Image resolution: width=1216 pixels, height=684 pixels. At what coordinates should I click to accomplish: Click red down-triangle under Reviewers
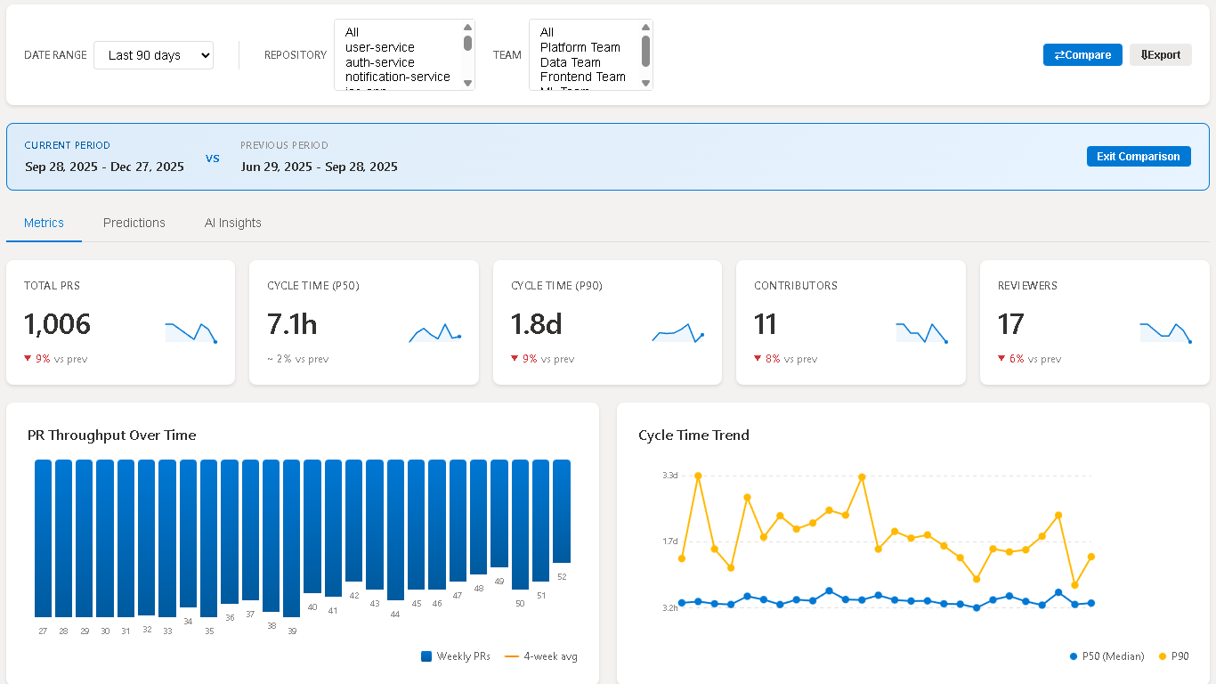coord(1001,359)
